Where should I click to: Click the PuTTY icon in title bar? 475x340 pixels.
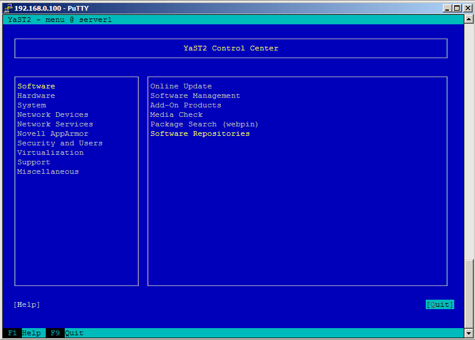(x=8, y=8)
